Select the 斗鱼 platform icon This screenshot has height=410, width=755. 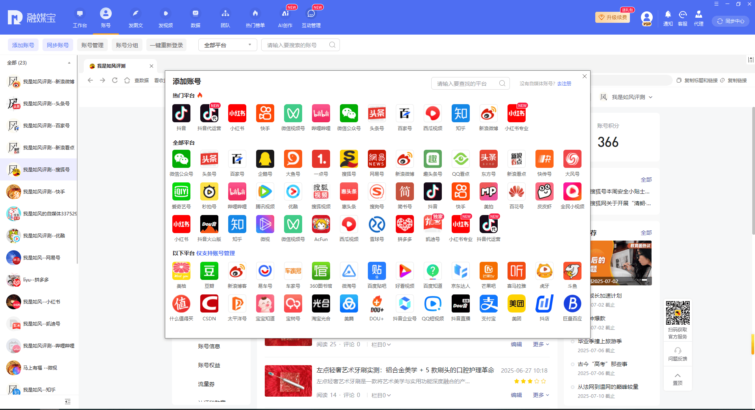572,271
